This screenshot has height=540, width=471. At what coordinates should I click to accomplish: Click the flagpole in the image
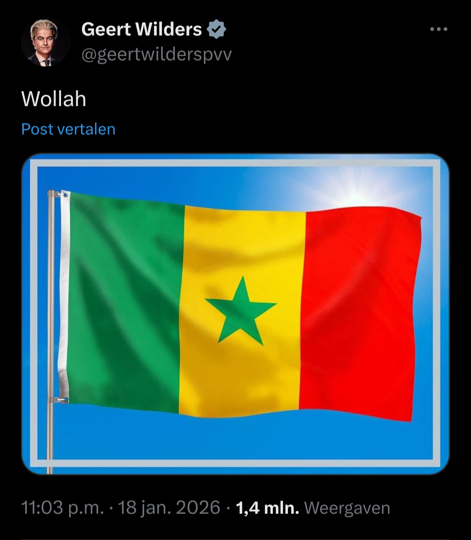click(x=51, y=331)
